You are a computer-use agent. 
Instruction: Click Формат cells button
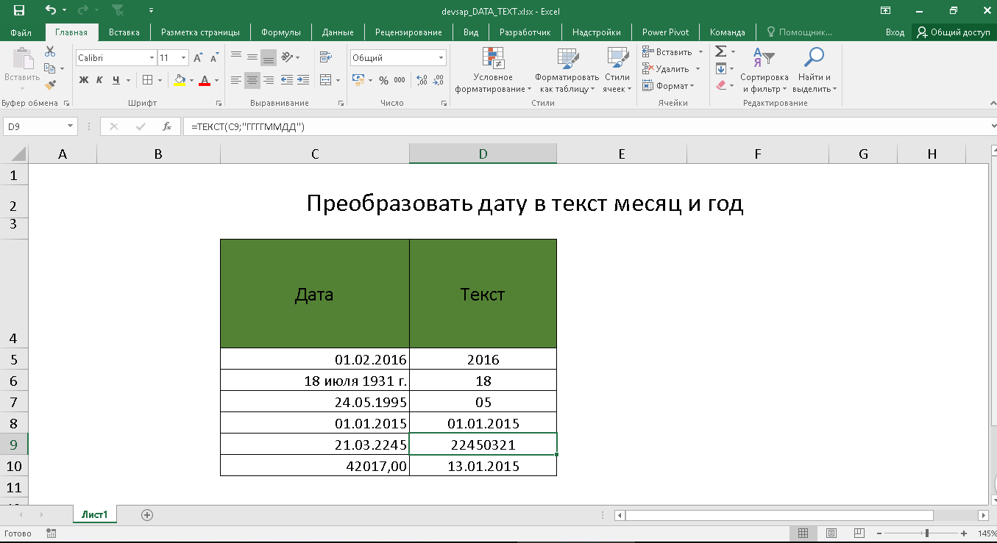pos(669,85)
